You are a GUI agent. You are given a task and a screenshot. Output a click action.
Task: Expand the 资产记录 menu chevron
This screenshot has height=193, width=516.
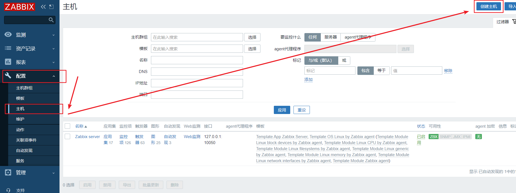point(54,49)
